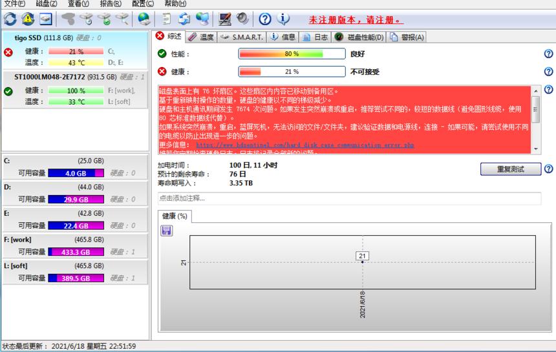Click the disk icon with clock badge
This screenshot has height=352, width=556.
coord(86,19)
